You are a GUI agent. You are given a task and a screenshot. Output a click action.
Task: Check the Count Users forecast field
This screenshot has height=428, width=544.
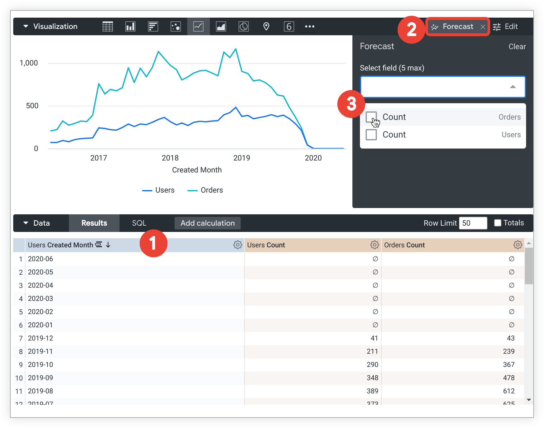coord(371,135)
